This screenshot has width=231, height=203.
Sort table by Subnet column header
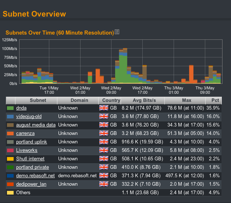pos(38,100)
